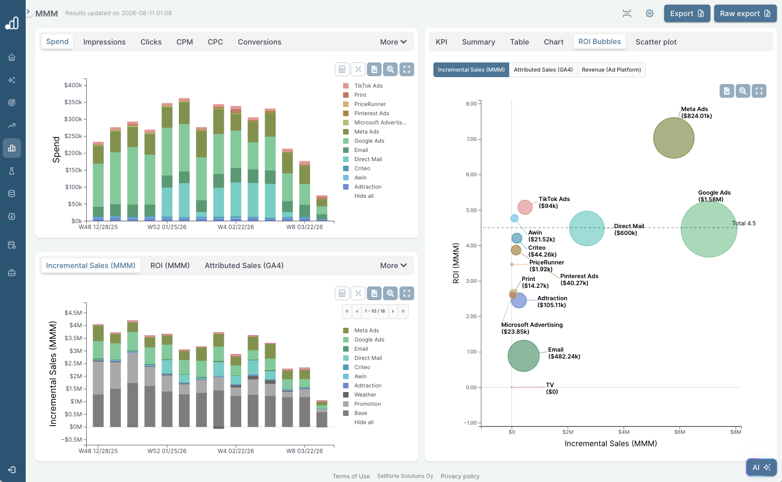Screen dimensions: 782x482
Task: Open the calendar settings sidebar icon
Action: coord(12,245)
